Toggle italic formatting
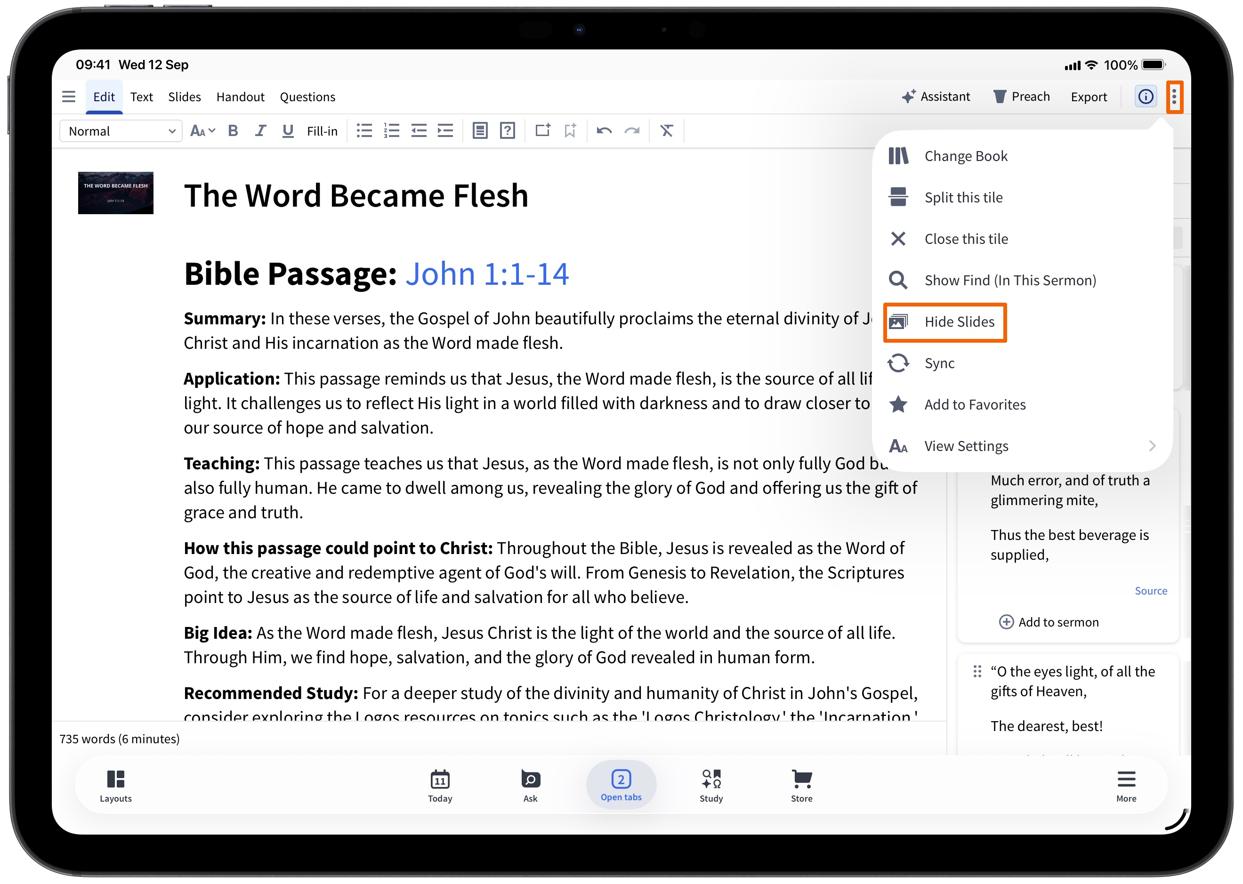Image resolution: width=1243 pixels, height=884 pixels. pos(260,131)
